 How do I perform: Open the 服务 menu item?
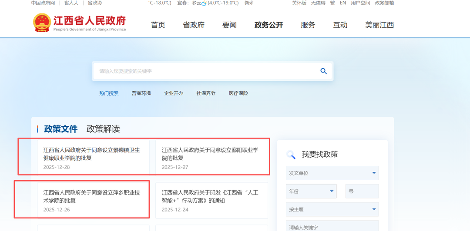click(x=308, y=25)
